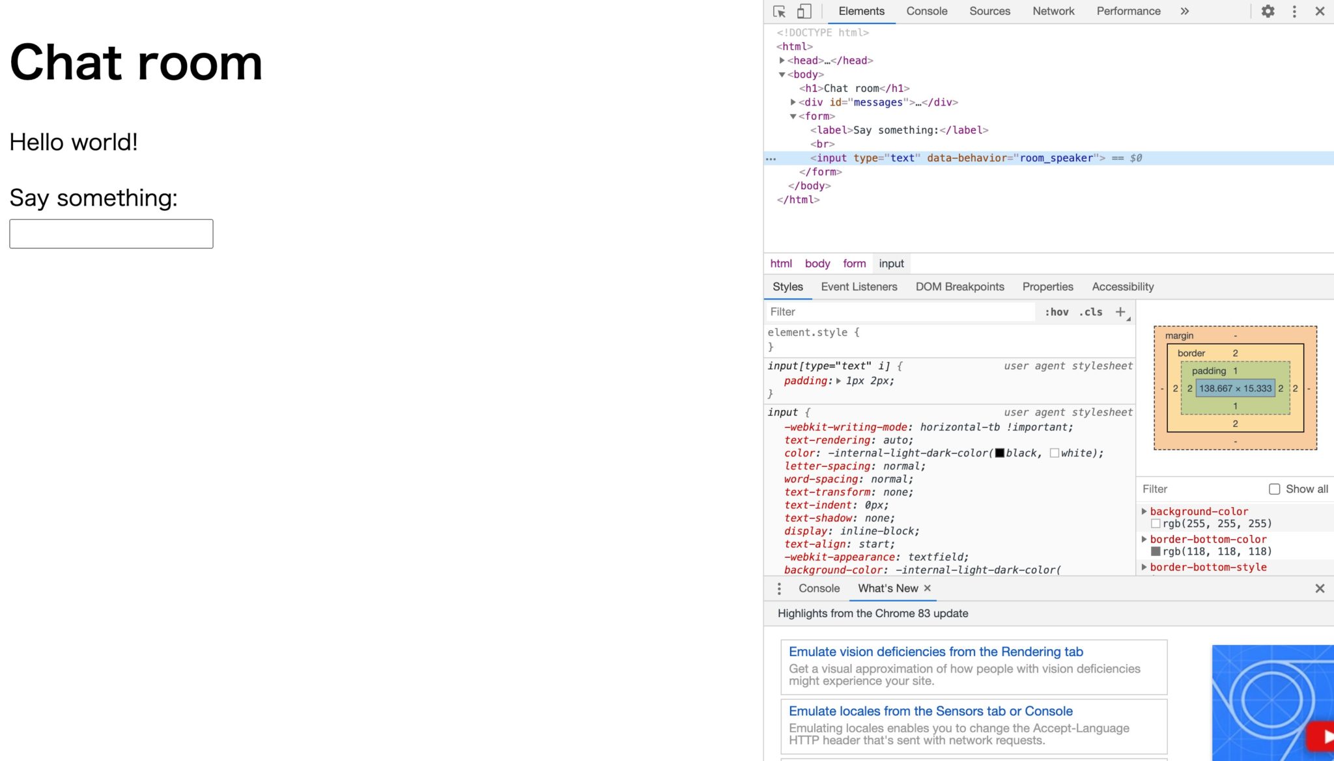Screen dimensions: 1334x761
Task: Open the DOM Breakpoints tab
Action: [x=959, y=286]
